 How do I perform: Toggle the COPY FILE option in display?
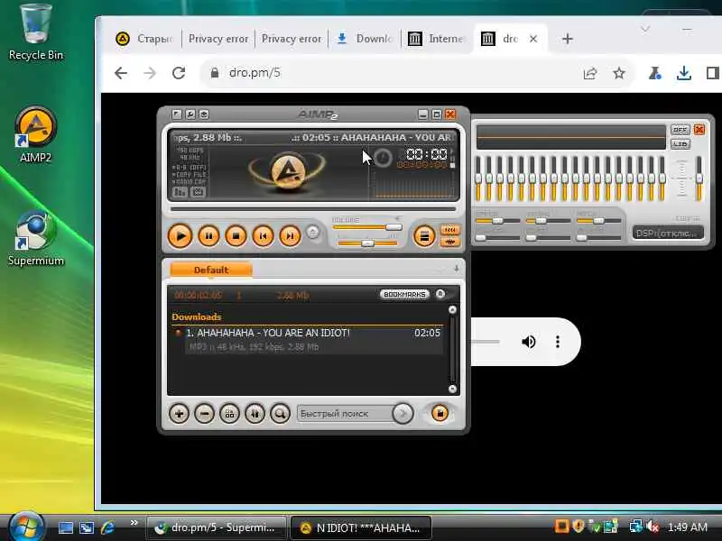point(189,175)
